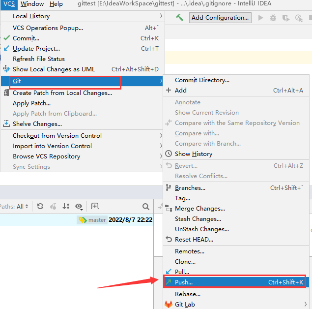312x309 pixels.
Task: Select Apply Patch menu item
Action: [82, 103]
